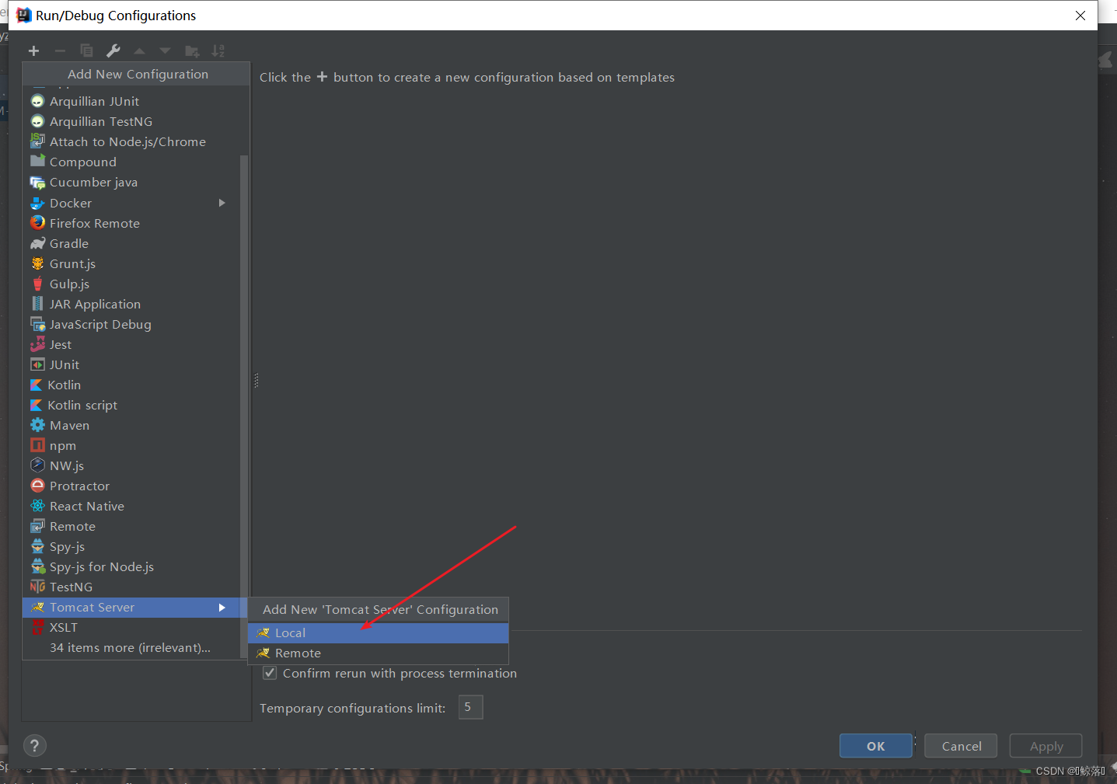Pick NW.js from the list
The width and height of the screenshot is (1117, 784).
point(131,465)
